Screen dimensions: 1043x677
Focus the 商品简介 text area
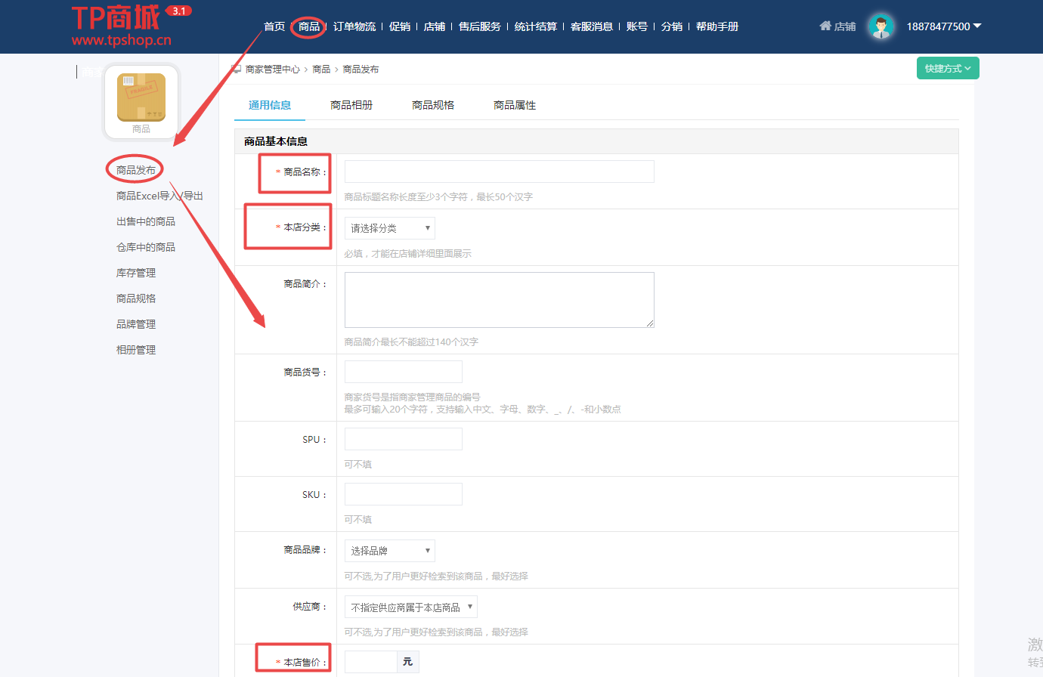(x=499, y=300)
